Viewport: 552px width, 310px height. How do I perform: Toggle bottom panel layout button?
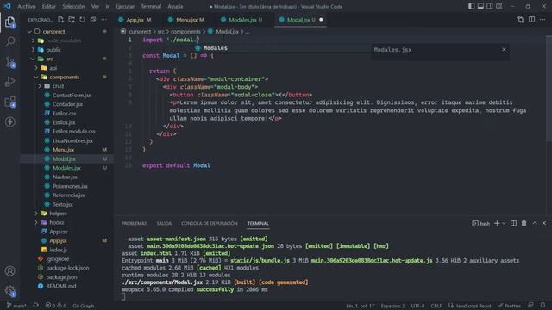pos(480,6)
